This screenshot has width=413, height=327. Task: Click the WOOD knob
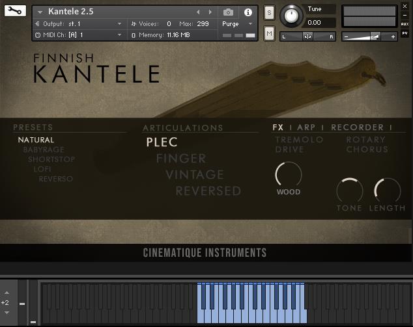(x=289, y=174)
